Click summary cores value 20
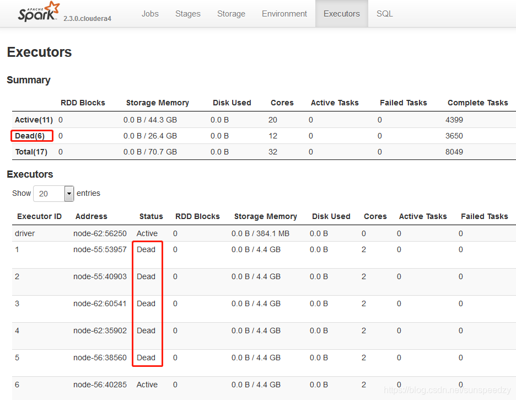The height and width of the screenshot is (400, 516). pyautogui.click(x=273, y=120)
